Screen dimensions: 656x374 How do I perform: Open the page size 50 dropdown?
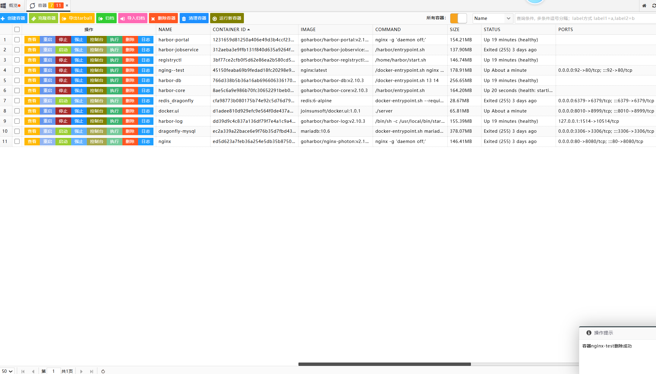tap(7, 371)
